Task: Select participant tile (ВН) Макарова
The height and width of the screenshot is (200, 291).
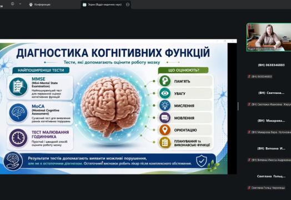Action: click(271, 121)
